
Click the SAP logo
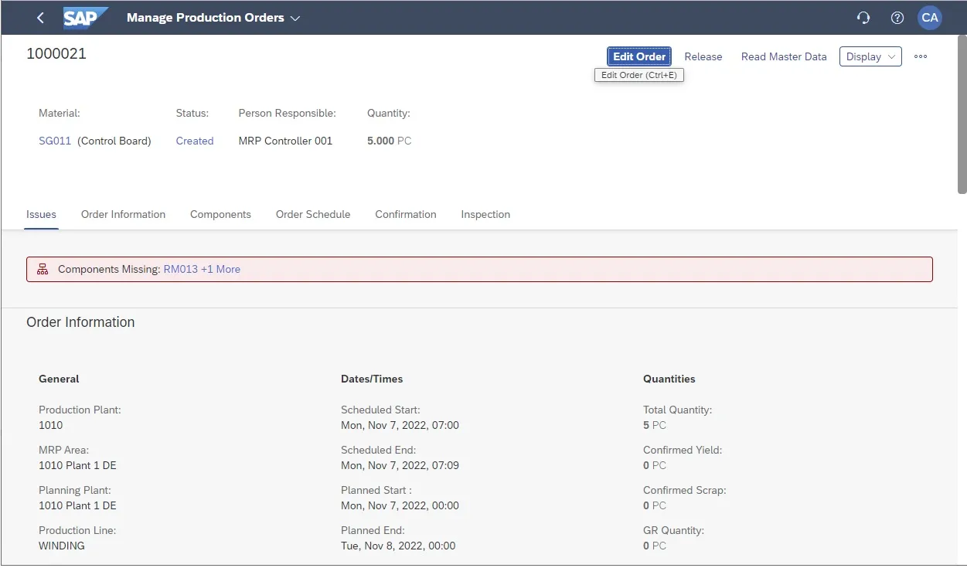(x=85, y=18)
